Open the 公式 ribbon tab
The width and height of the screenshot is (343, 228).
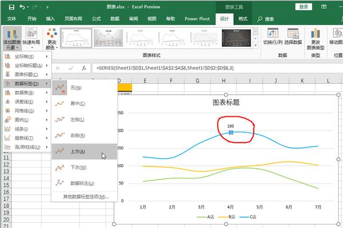pos(96,19)
